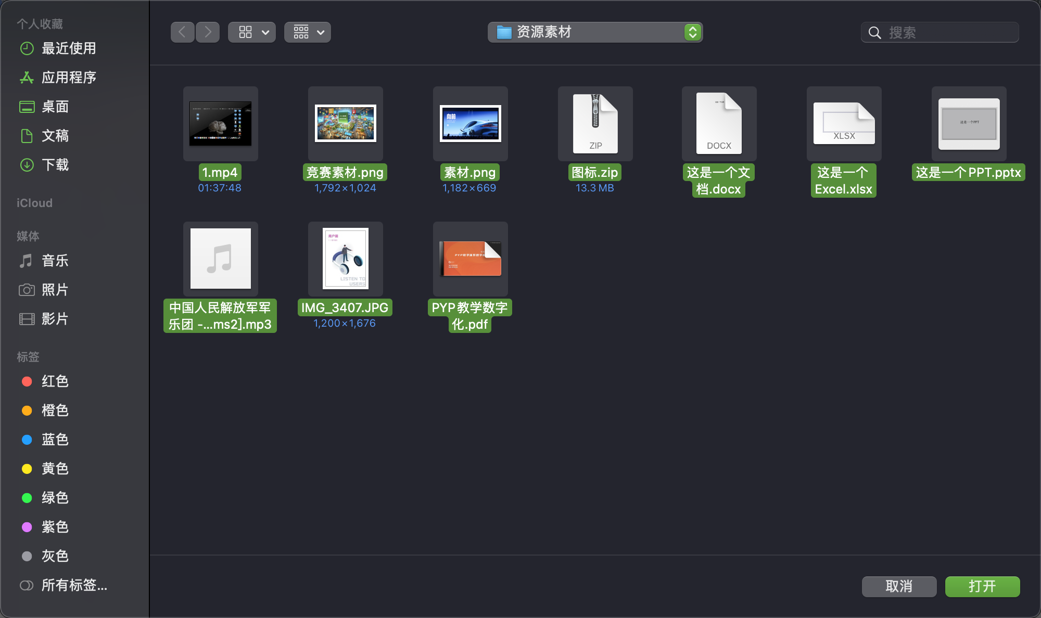Click the 这是一个PPT.pptx file name label
This screenshot has width=1041, height=618.
pos(969,172)
